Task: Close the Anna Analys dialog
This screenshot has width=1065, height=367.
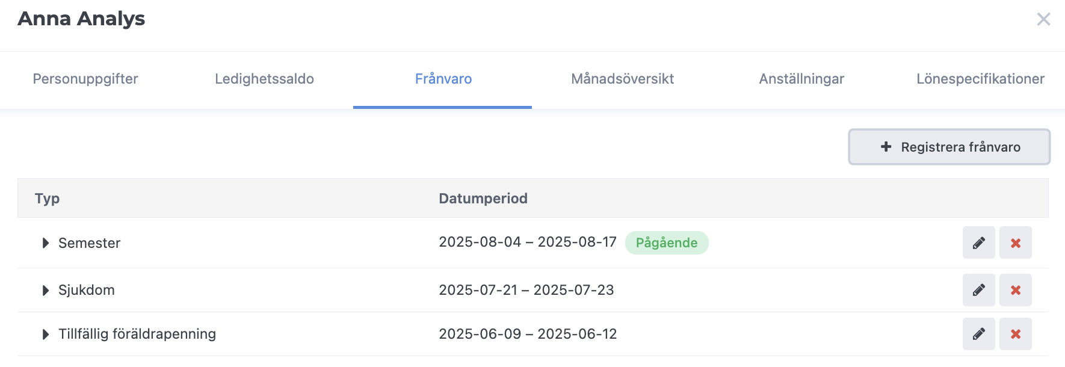Action: click(1043, 19)
